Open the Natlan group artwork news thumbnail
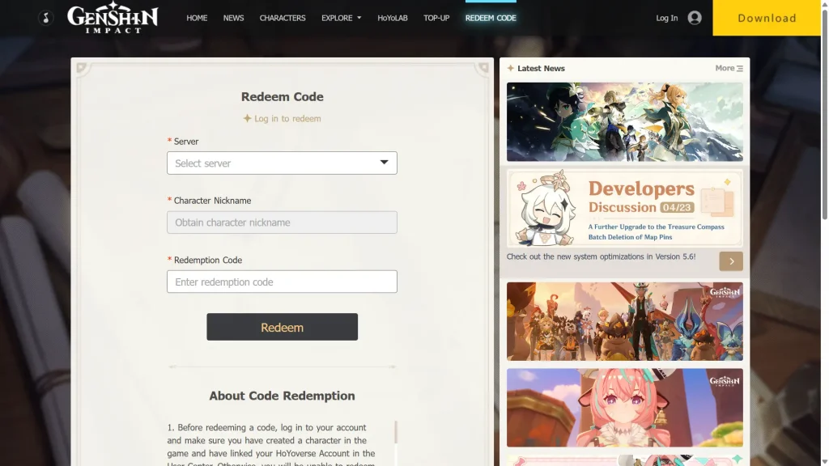 (624, 321)
